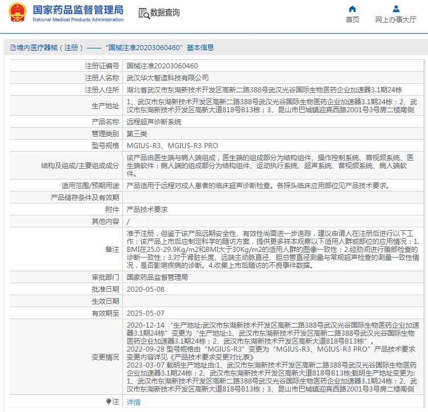Click 国家药品监督管理局 in the 审批部门 row
The height and width of the screenshot is (412, 428).
[157, 278]
